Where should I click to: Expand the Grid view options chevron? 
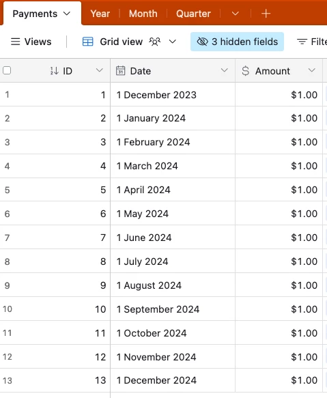click(173, 42)
